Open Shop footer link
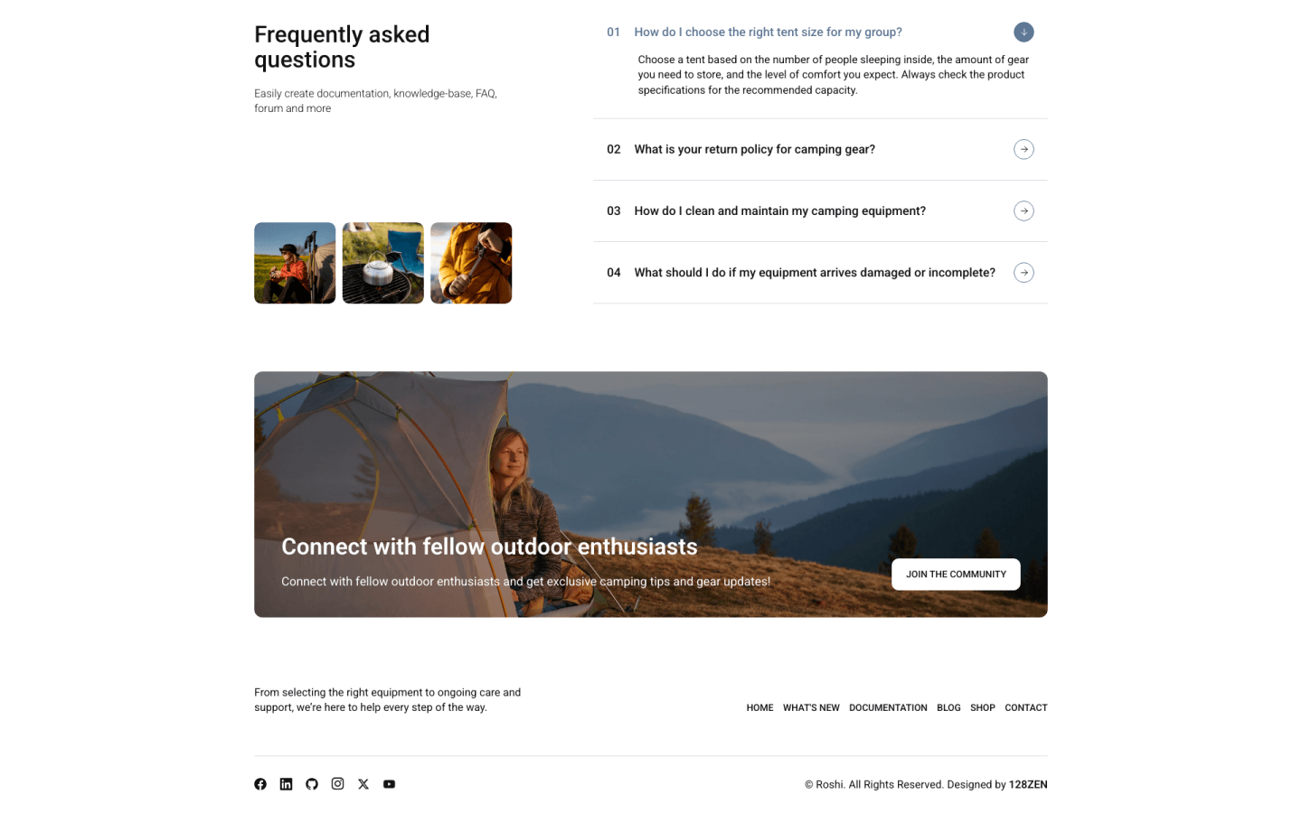Viewport: 1302px width, 813px height. pyautogui.click(x=983, y=708)
